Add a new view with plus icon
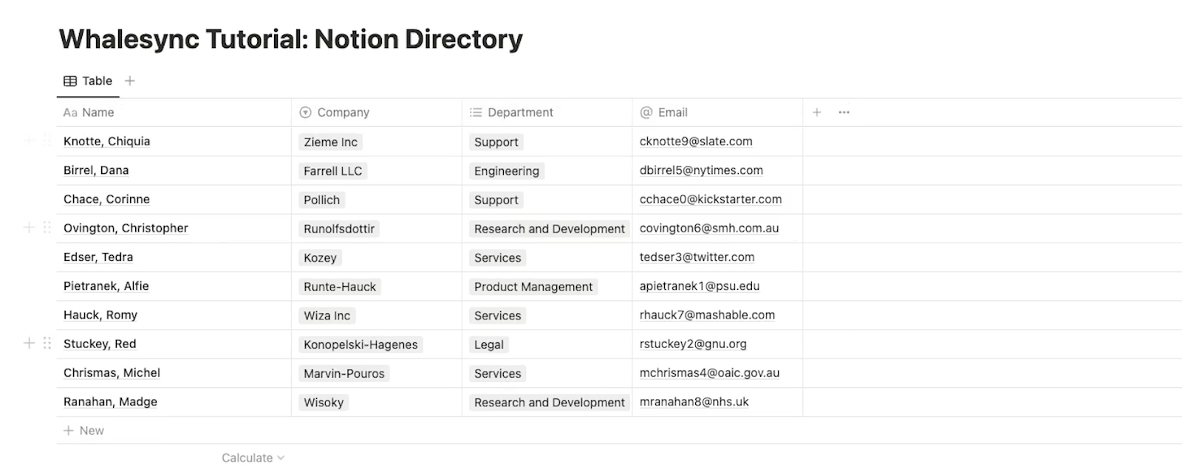 (130, 81)
